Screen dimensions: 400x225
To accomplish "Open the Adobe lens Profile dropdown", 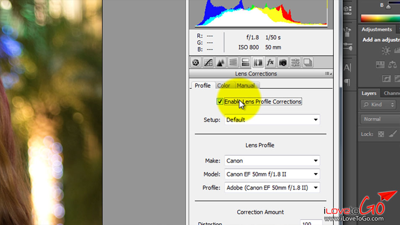I will [x=272, y=188].
